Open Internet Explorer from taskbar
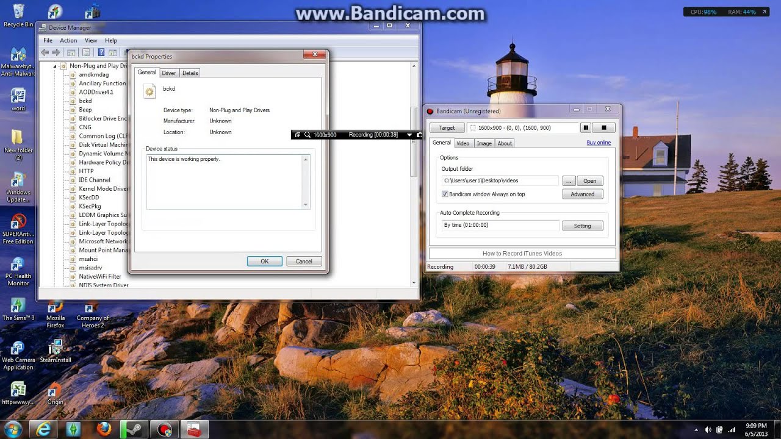The height and width of the screenshot is (439, 781). tap(43, 429)
